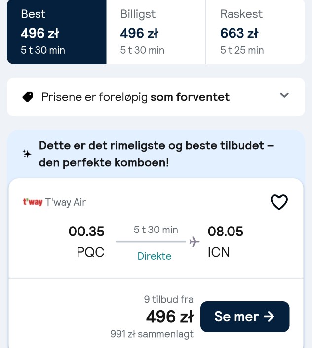Click the best deal banner text
This screenshot has height=348, width=312.
point(156,154)
